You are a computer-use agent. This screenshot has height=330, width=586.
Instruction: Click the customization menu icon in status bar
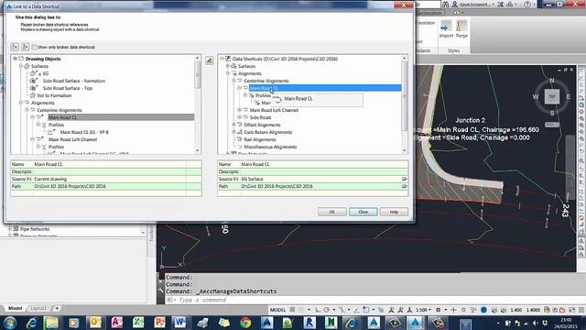pyautogui.click(x=581, y=310)
